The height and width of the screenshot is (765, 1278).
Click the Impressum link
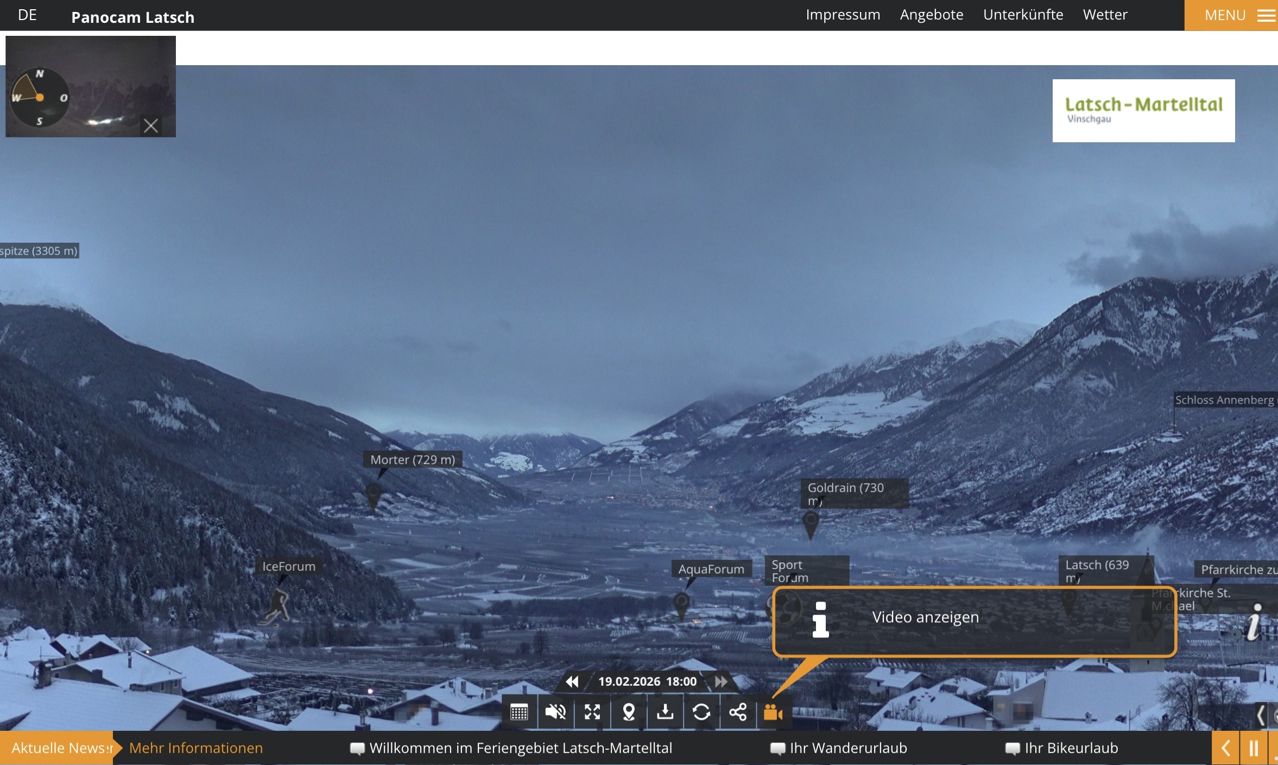point(843,15)
